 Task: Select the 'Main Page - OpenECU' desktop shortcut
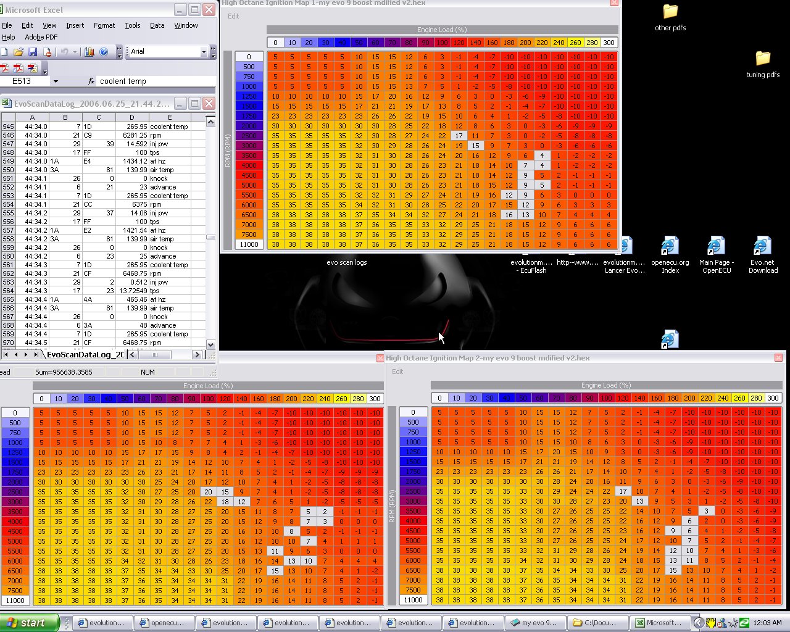pyautogui.click(x=717, y=255)
